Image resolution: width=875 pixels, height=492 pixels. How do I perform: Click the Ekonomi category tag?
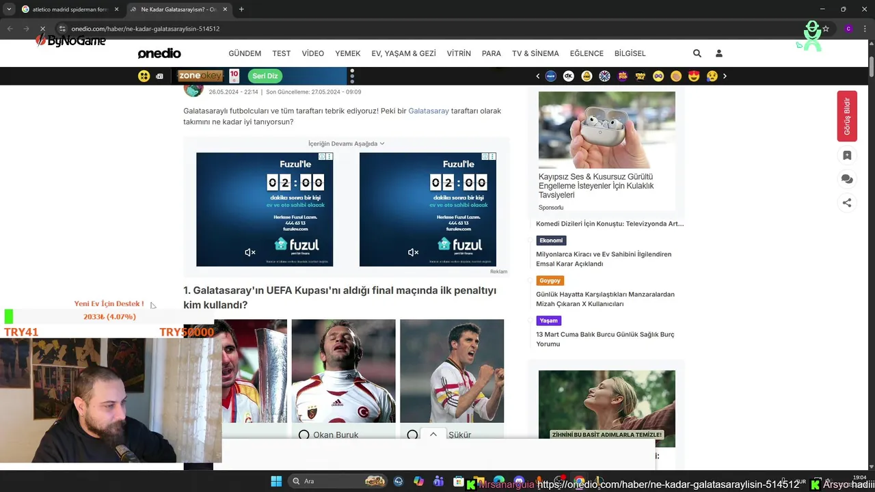[x=551, y=241]
